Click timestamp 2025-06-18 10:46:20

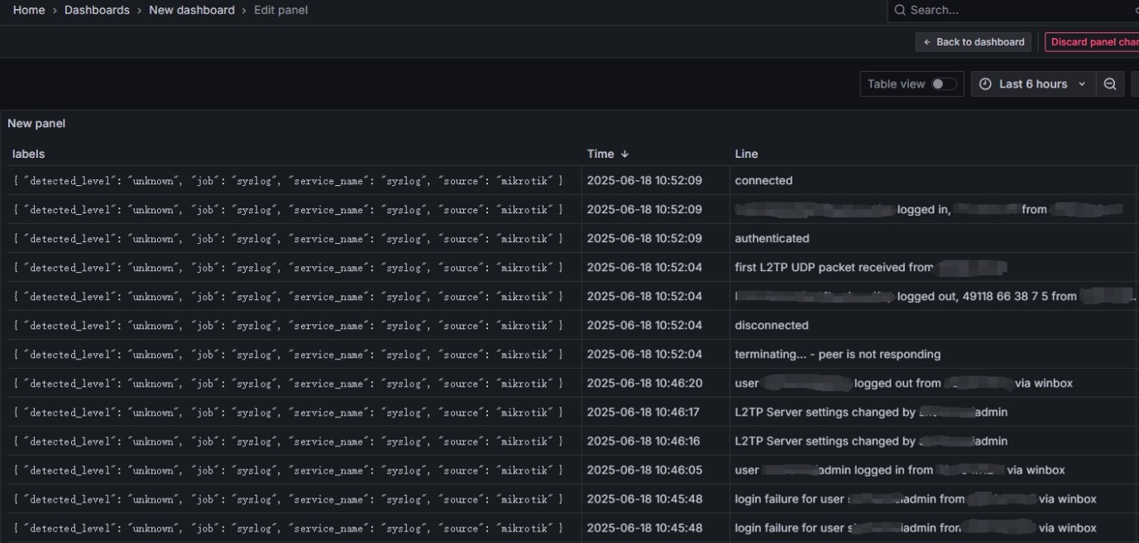(x=644, y=383)
